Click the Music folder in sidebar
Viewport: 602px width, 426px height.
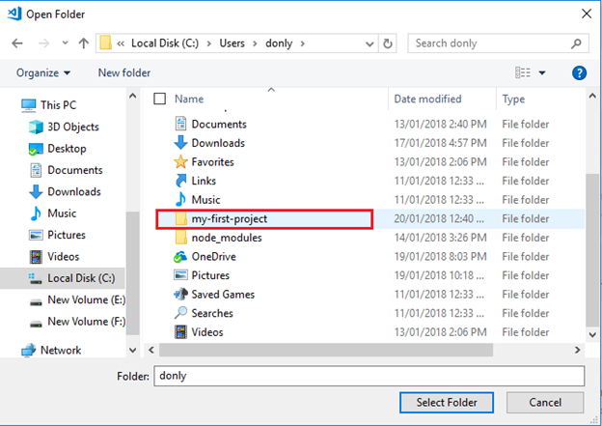(62, 213)
